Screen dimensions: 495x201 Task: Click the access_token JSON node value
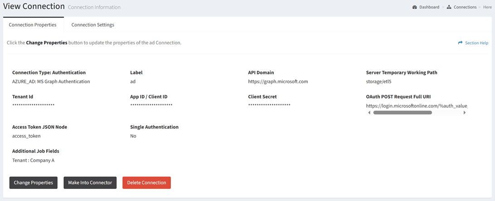(26, 136)
